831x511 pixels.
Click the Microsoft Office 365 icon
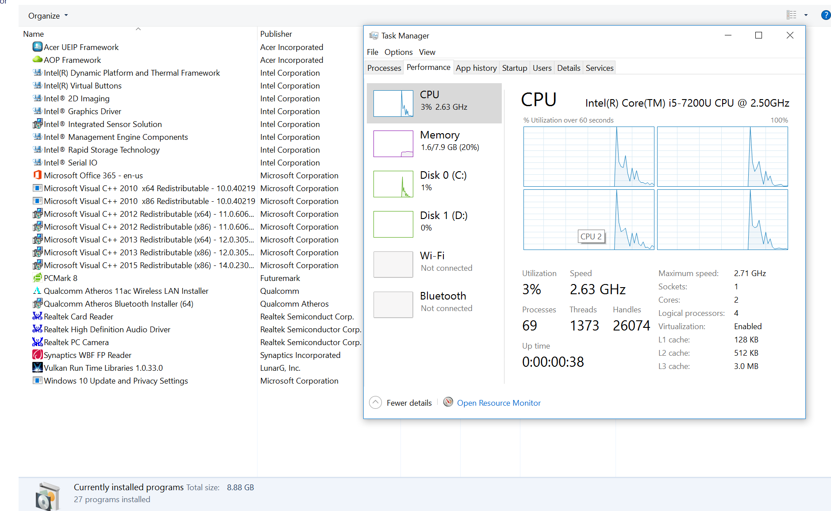38,175
